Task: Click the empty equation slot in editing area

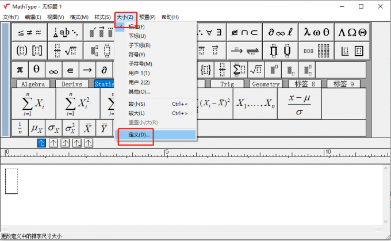Action: pos(11,181)
